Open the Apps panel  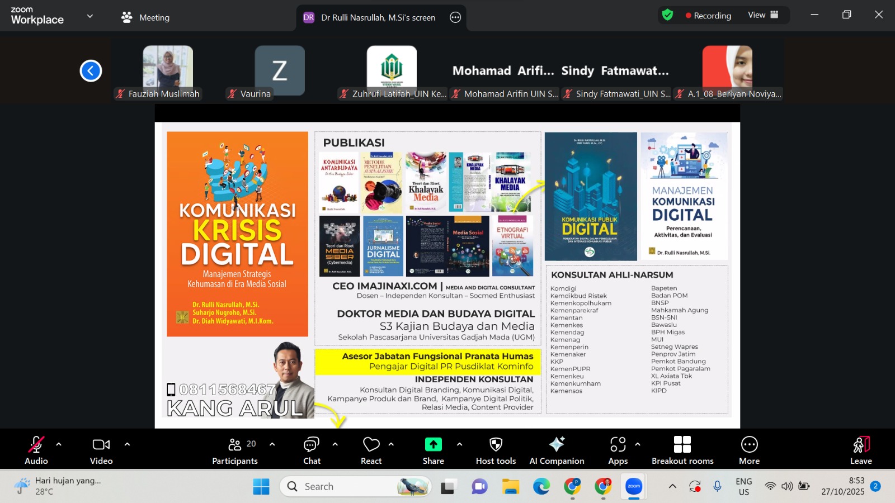[618, 450]
